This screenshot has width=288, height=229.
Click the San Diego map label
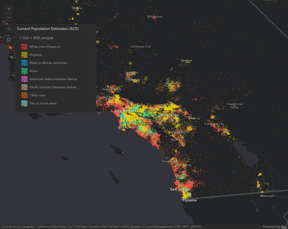pos(180,189)
